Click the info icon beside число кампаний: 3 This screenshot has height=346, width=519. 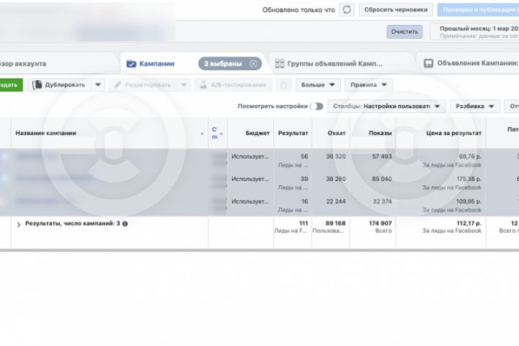[x=125, y=224]
